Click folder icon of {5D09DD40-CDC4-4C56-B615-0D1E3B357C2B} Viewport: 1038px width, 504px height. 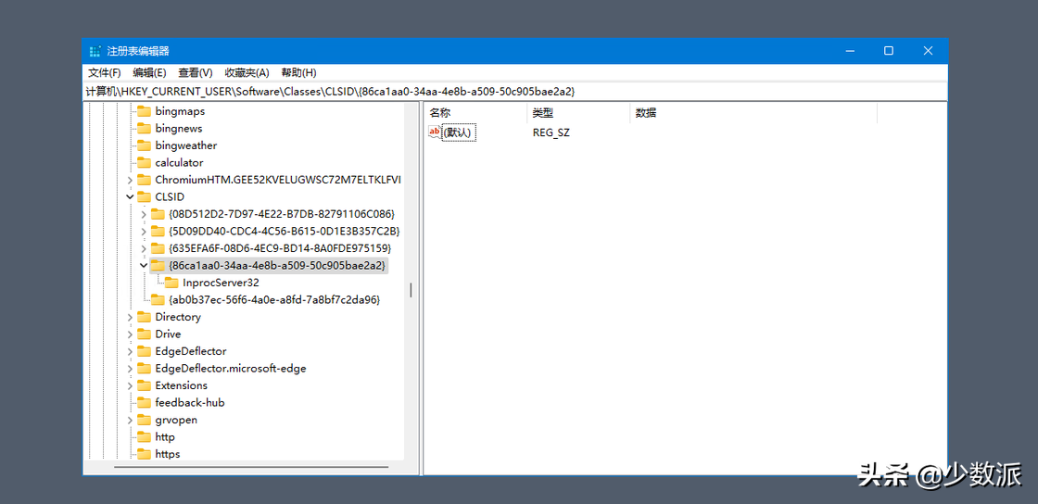click(158, 232)
